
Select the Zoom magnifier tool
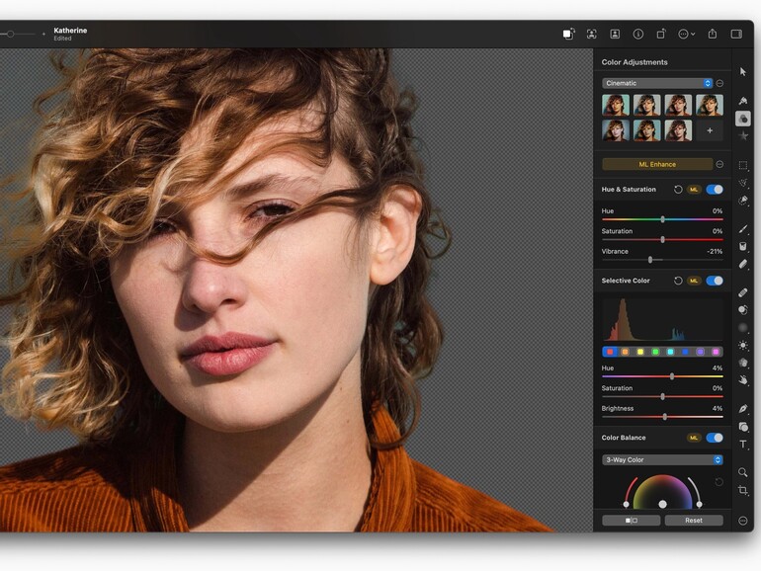pyautogui.click(x=742, y=472)
